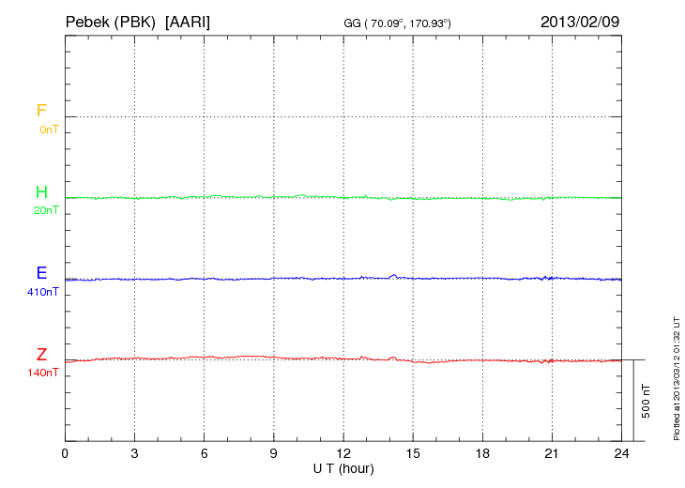Click the orange F component label
The height and width of the screenshot is (488, 685).
(41, 111)
